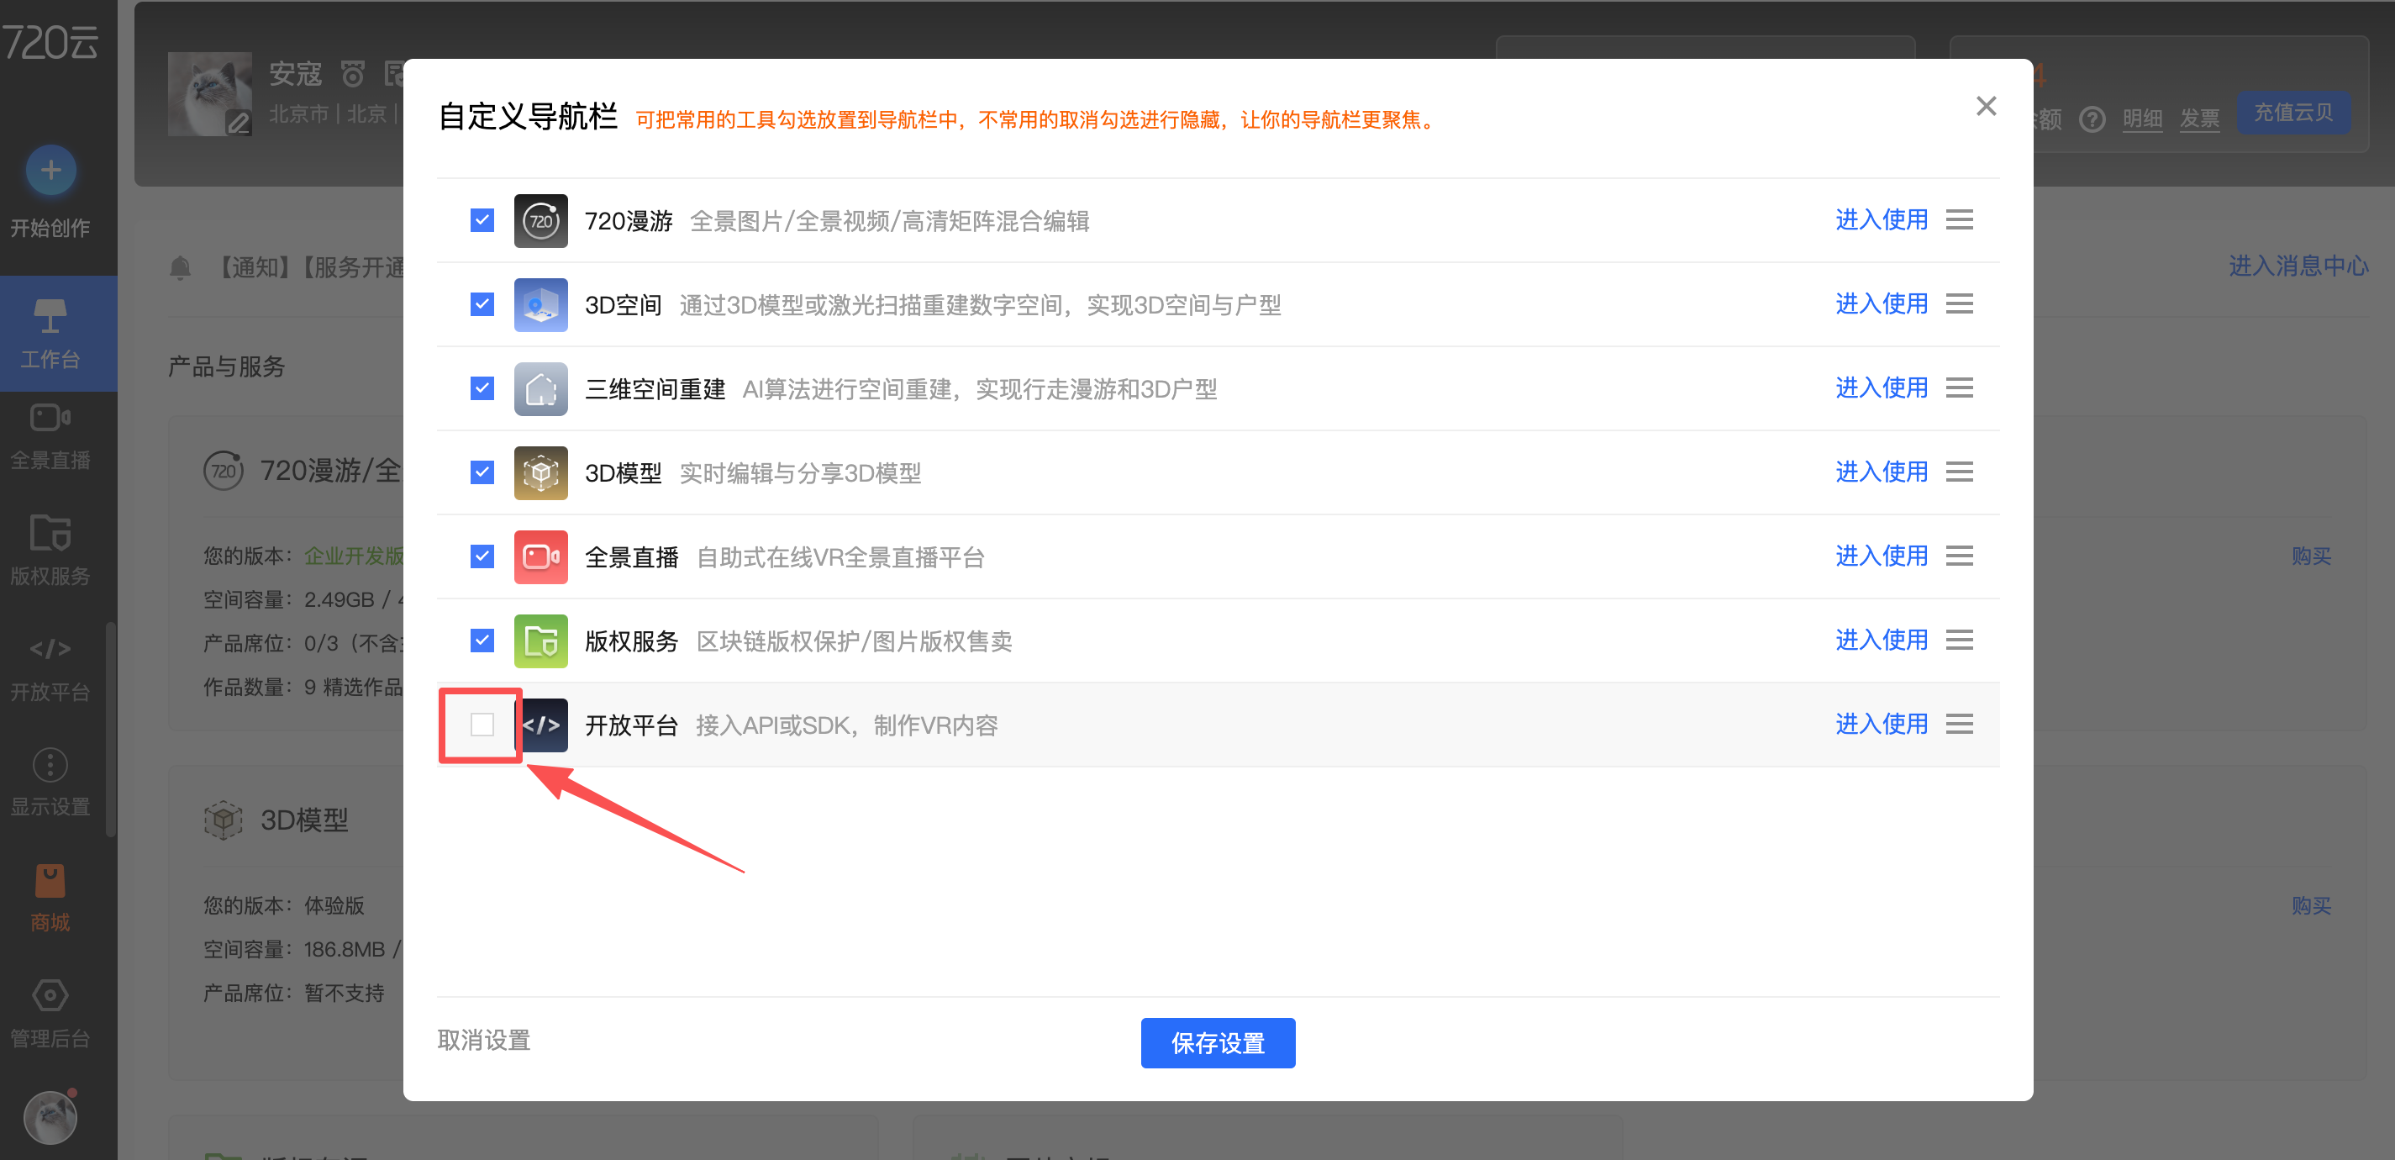Uncheck the 版权服务 checkbox
This screenshot has width=2395, height=1160.
pyautogui.click(x=482, y=641)
